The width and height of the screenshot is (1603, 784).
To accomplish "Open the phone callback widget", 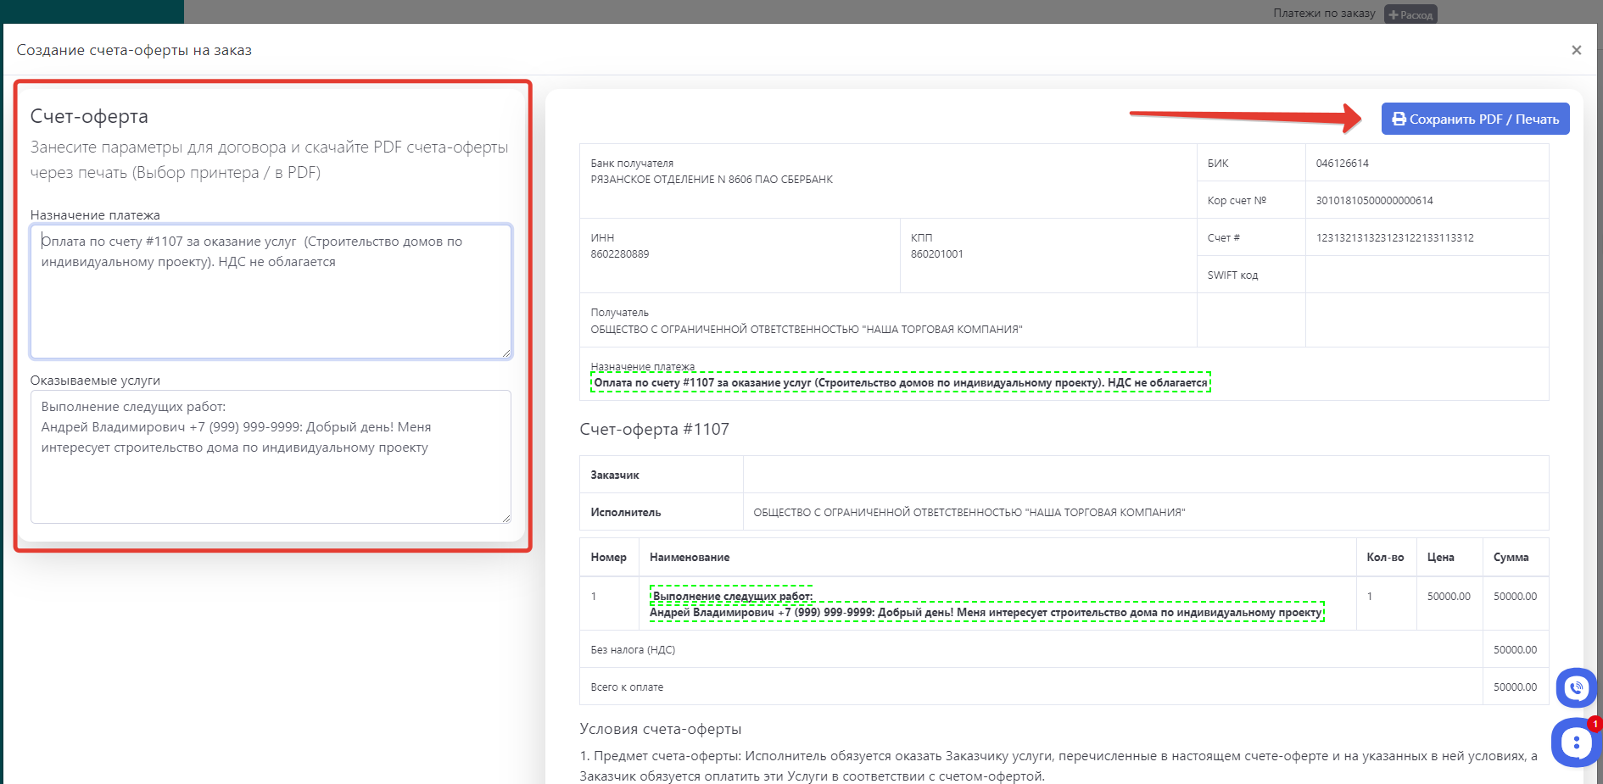I will 1576,687.
